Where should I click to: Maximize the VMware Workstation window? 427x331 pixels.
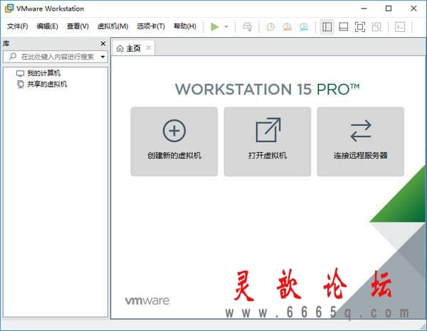click(x=389, y=9)
